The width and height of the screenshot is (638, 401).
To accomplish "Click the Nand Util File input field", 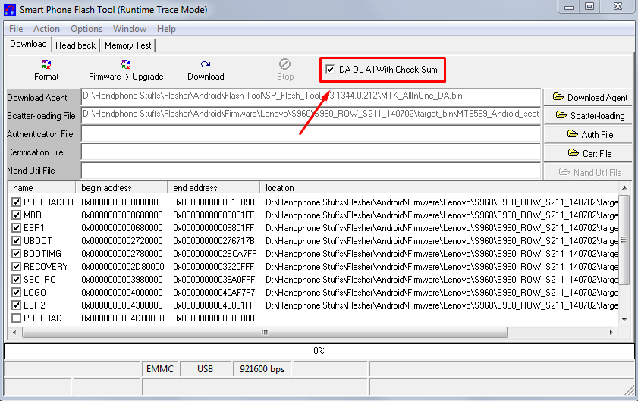I will [311, 171].
